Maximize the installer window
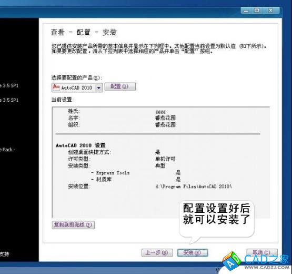The image size is (292, 274). pos(257,11)
